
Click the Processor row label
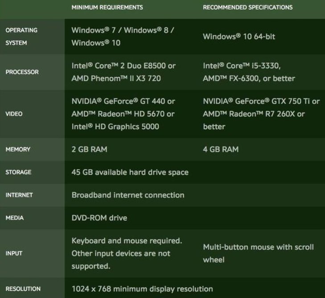click(22, 72)
